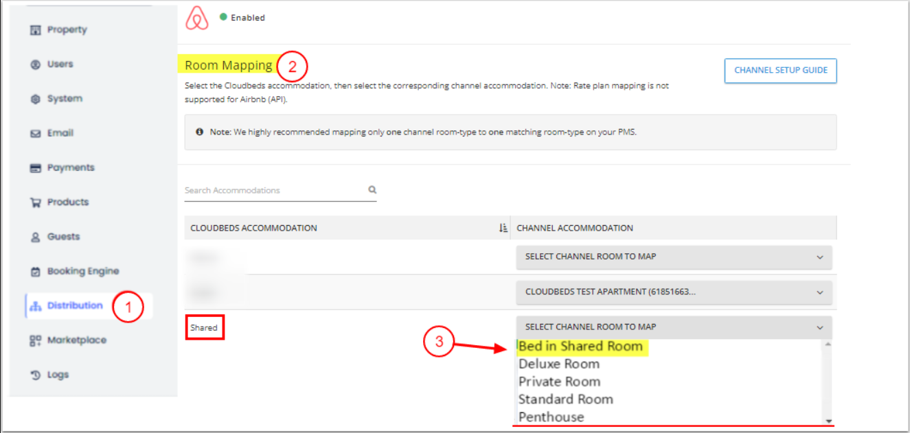Open Cloudbeds Test Apartment dropdown
Image resolution: width=910 pixels, height=433 pixels.
coord(674,292)
